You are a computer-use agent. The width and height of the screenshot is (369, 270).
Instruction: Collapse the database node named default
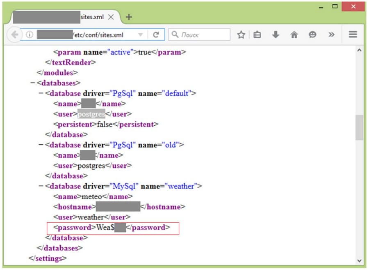point(41,93)
